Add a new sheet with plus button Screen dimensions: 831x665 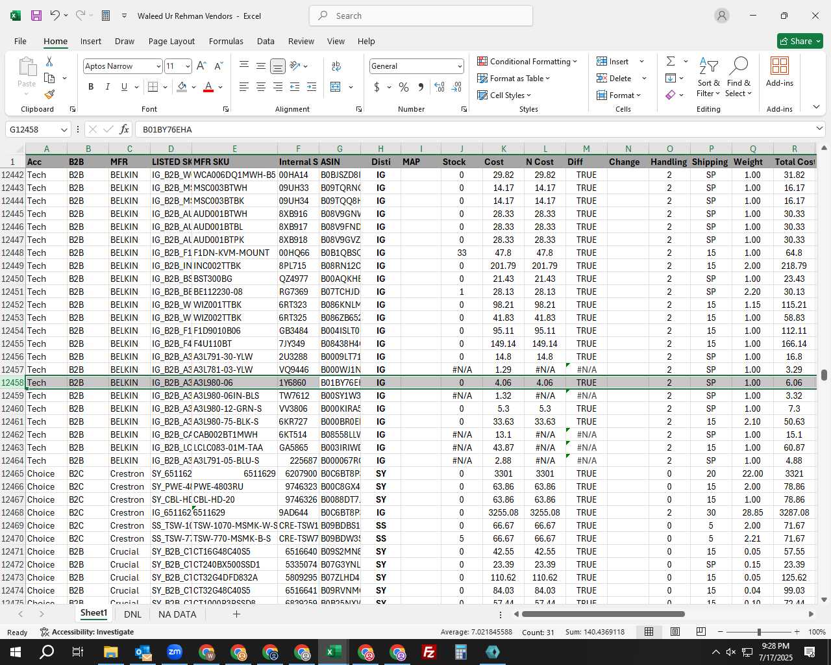(236, 614)
